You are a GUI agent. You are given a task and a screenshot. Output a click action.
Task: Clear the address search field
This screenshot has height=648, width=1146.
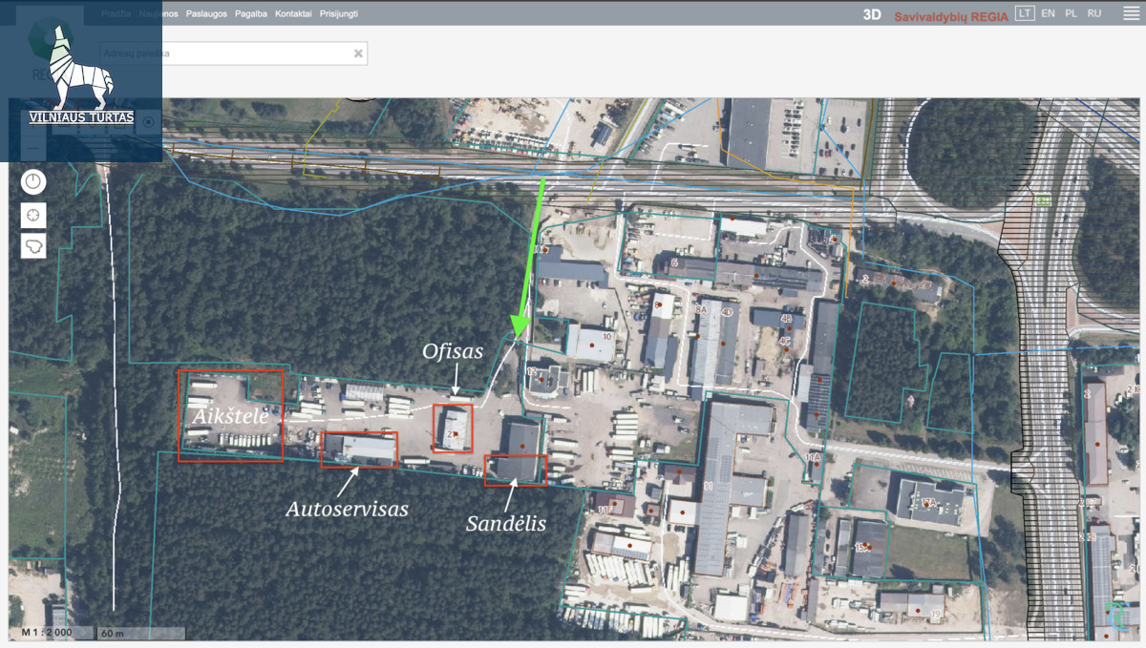click(x=358, y=53)
